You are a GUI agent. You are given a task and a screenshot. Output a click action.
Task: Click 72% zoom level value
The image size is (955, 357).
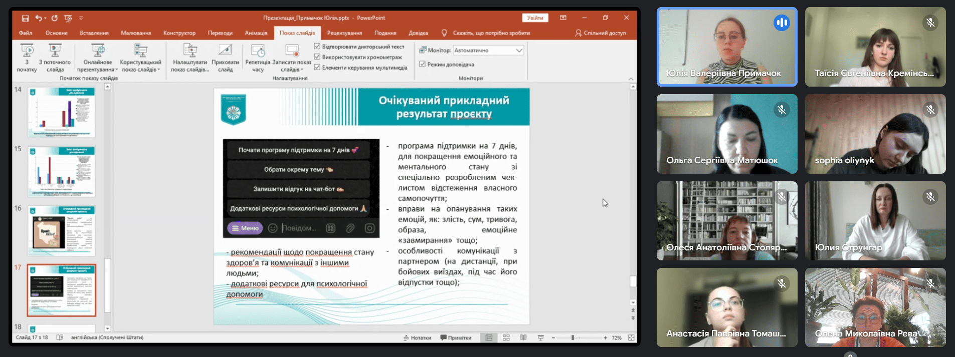click(617, 338)
